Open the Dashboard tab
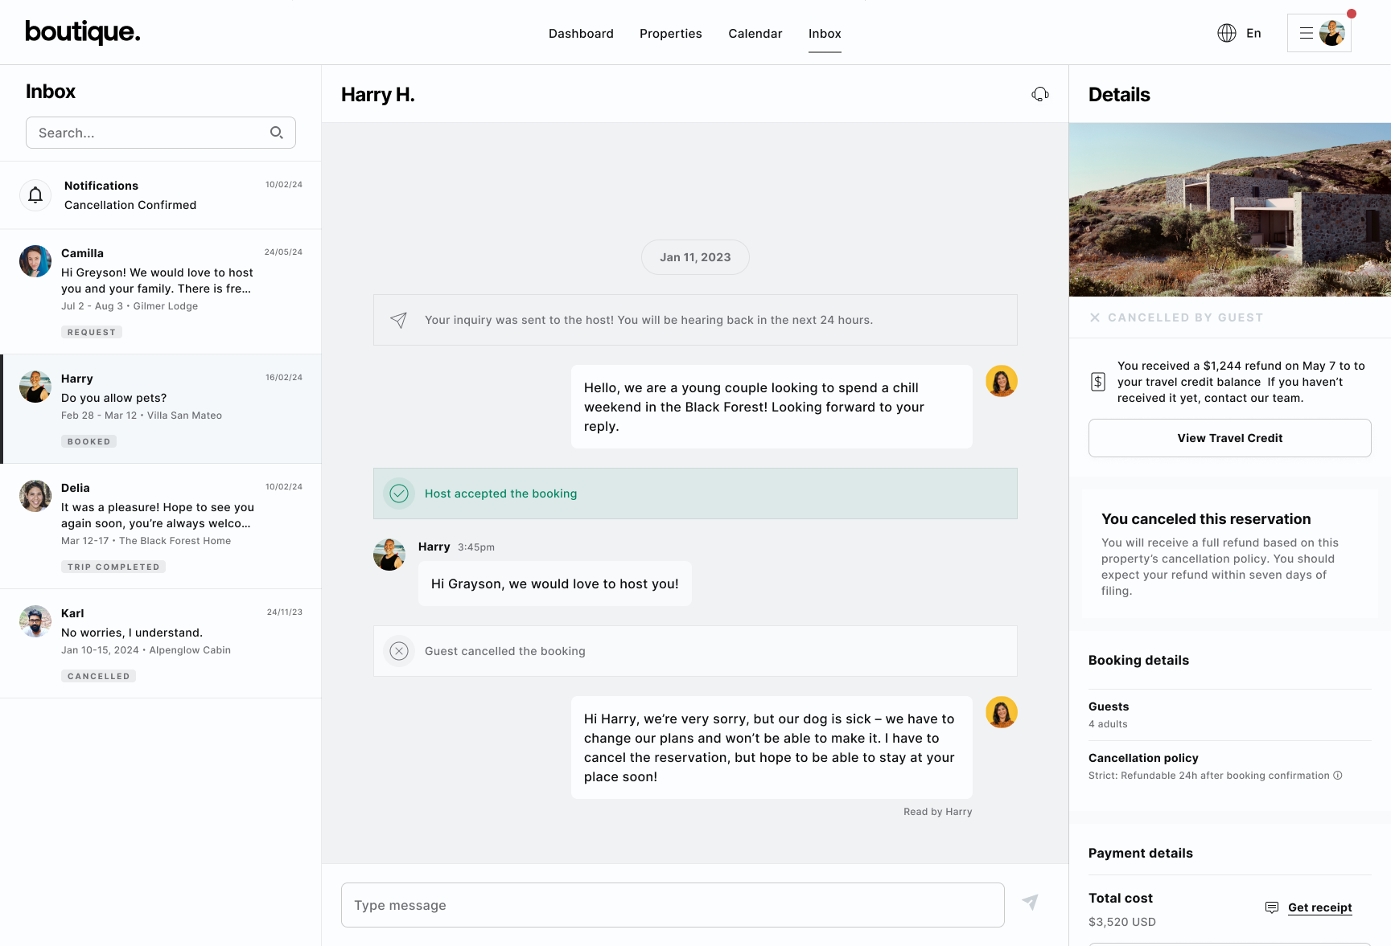 (581, 34)
